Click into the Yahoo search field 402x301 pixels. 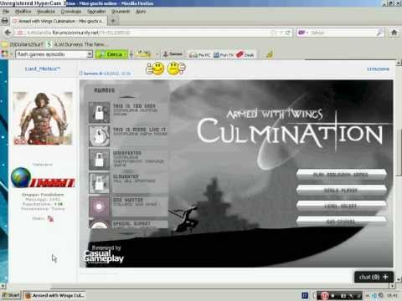(342, 33)
